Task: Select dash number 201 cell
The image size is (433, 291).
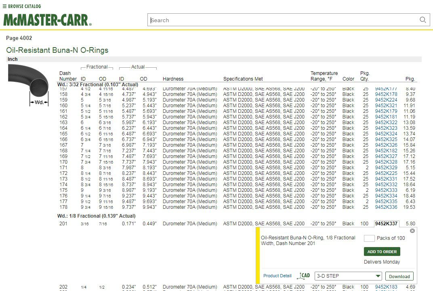Action: point(63,223)
